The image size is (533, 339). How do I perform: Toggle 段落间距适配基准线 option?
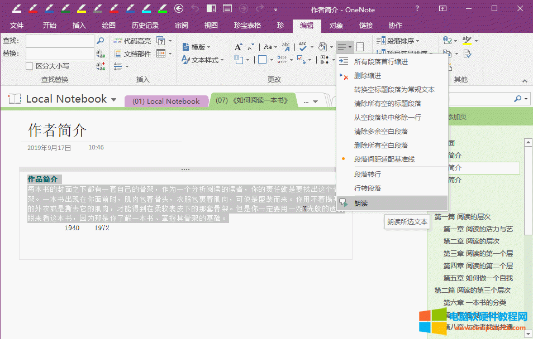click(x=384, y=159)
